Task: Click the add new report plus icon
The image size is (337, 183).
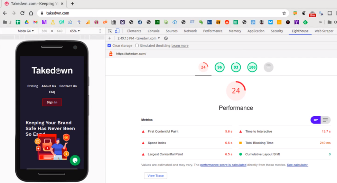Action: coord(110,38)
